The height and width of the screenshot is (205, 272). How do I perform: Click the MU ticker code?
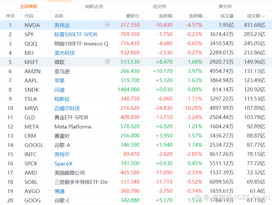29,53
